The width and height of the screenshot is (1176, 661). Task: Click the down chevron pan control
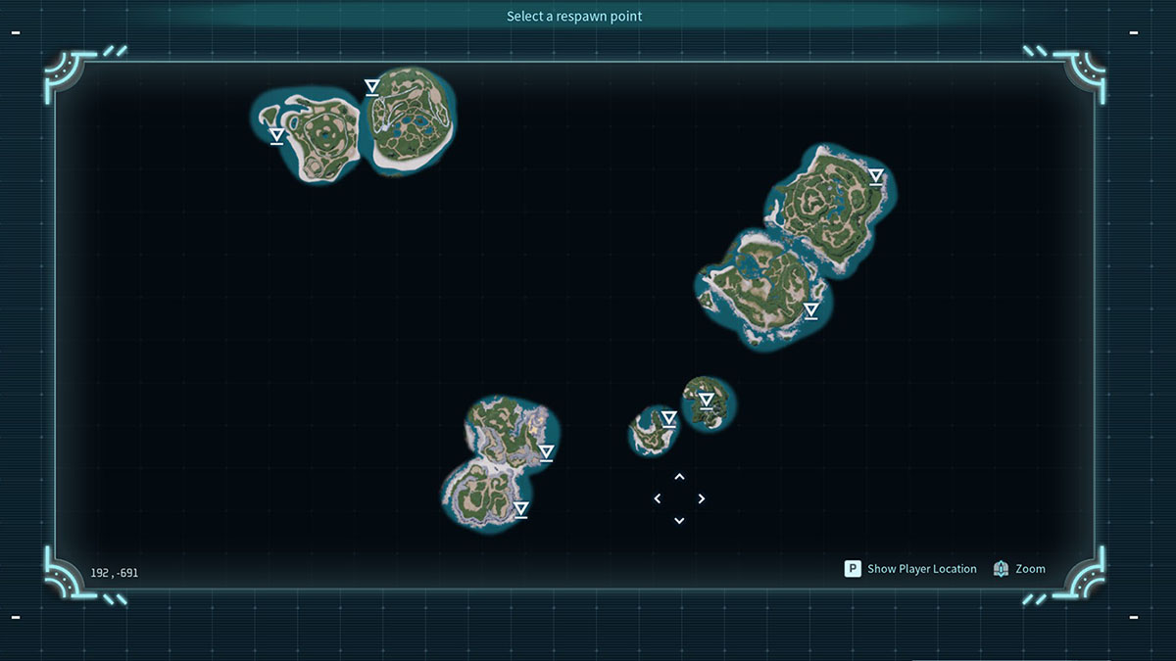679,520
